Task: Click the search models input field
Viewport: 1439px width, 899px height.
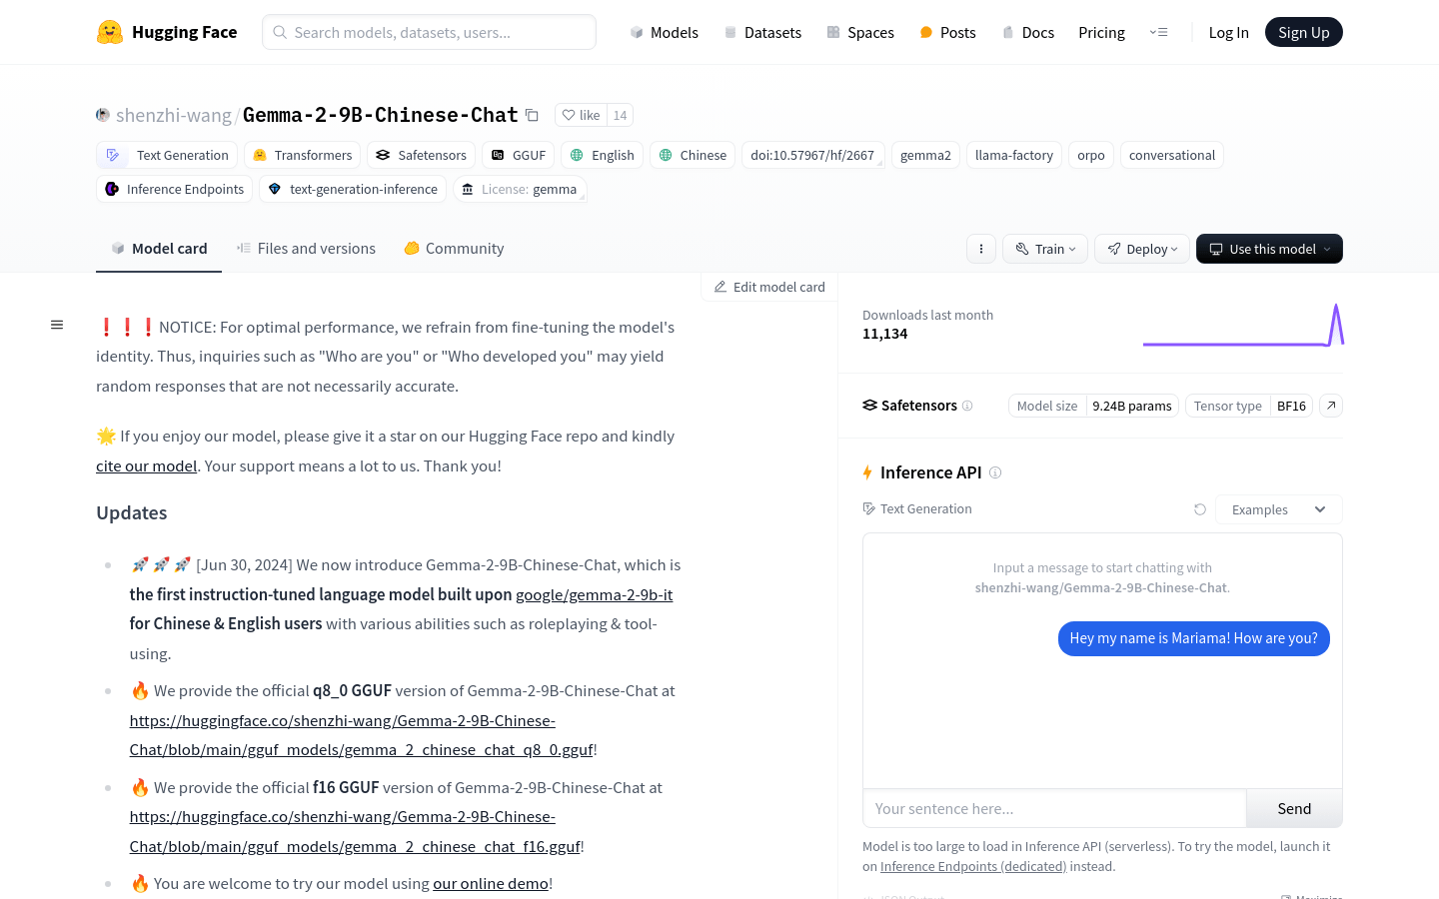Action: 430,32
